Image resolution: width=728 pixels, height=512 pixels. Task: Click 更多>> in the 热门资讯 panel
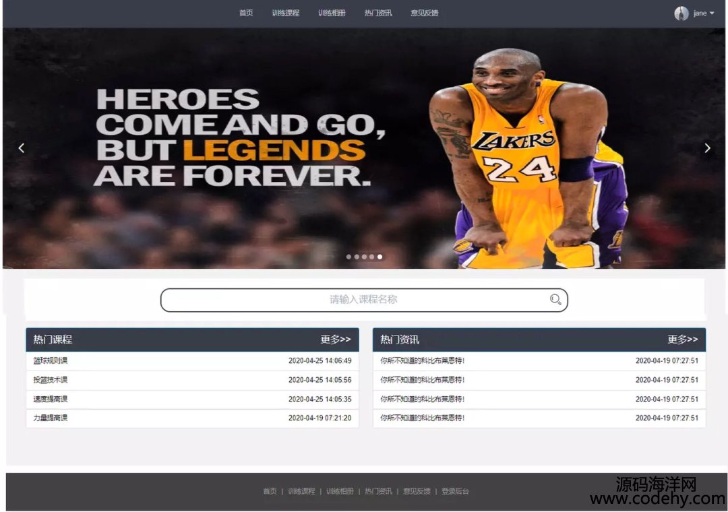[x=683, y=340]
